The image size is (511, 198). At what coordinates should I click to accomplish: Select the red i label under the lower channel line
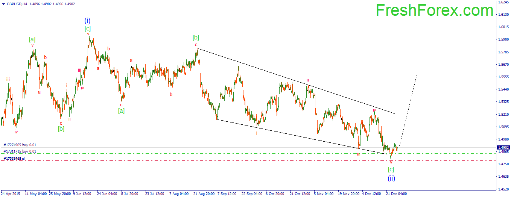coord(257,133)
